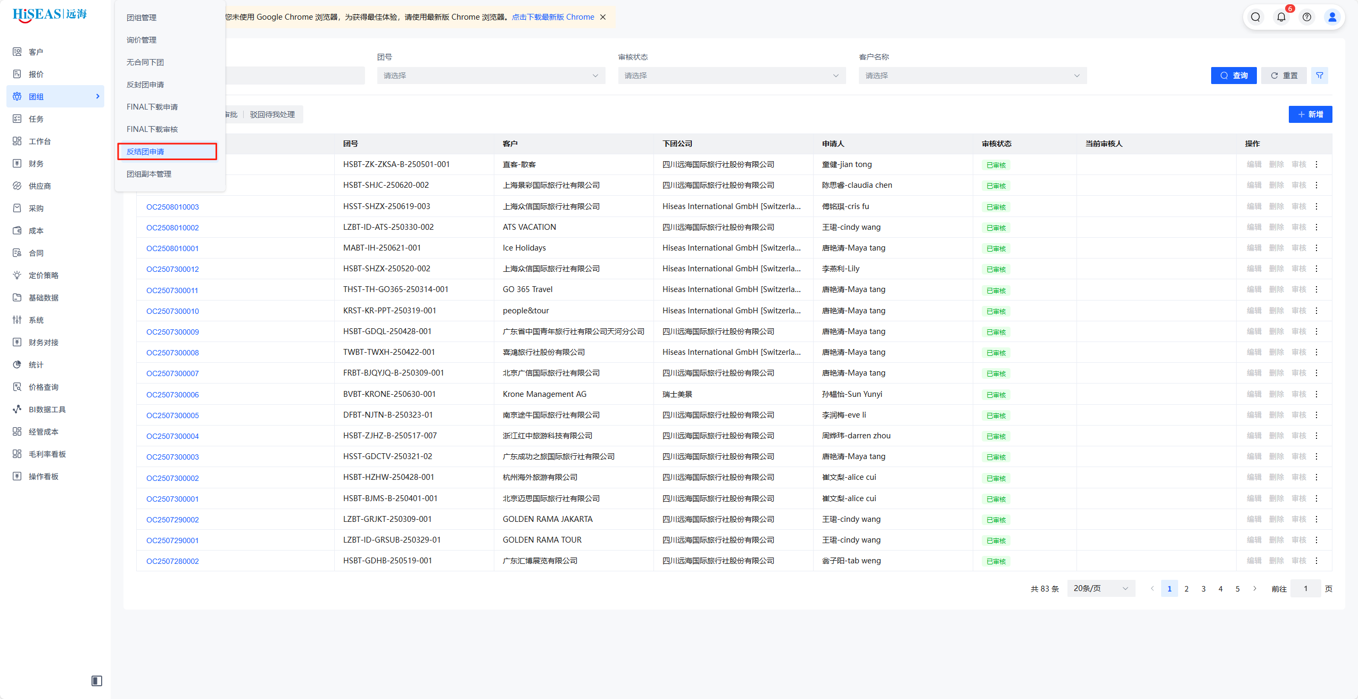Expand the 团号 dropdown filter
This screenshot has height=699, width=1358.
(x=491, y=76)
